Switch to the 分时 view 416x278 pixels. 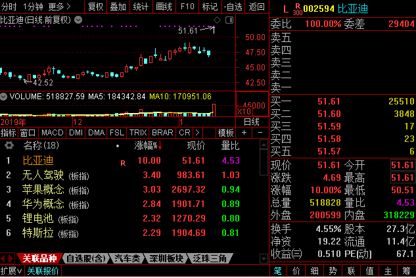[x=9, y=7]
